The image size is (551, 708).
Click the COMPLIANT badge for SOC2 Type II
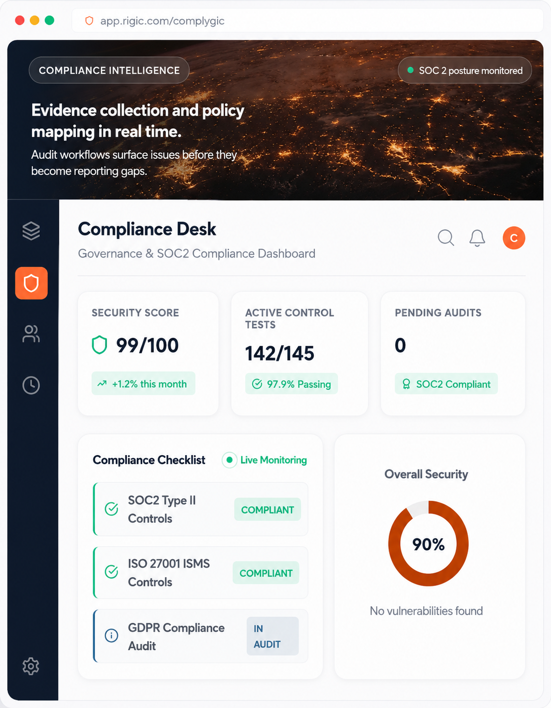click(268, 509)
